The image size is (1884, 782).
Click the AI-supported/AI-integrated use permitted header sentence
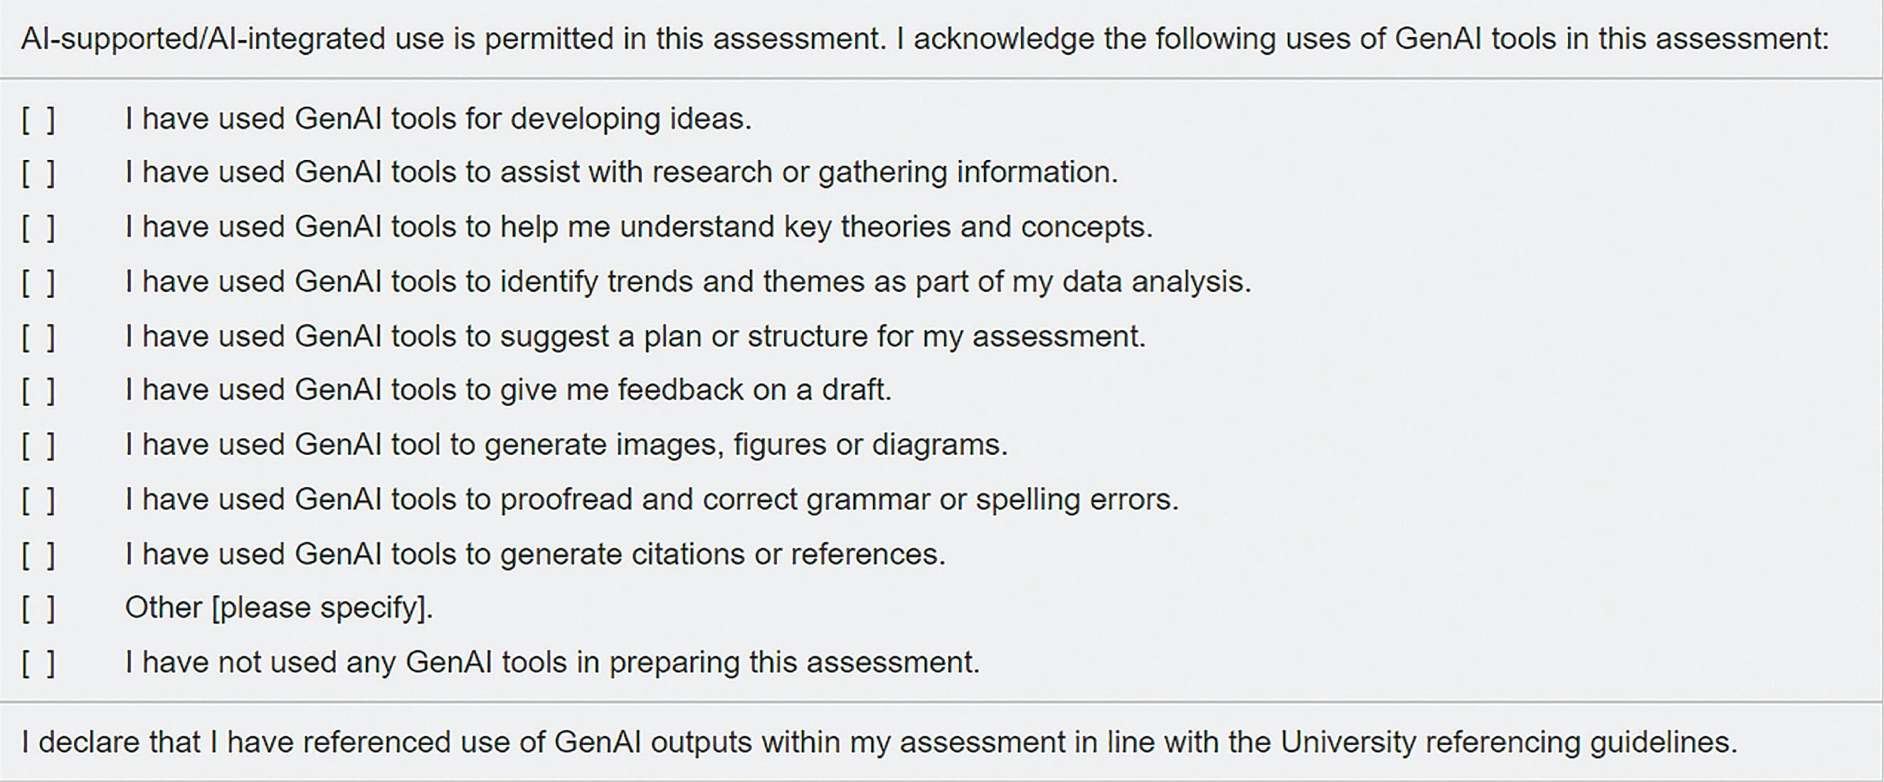tap(924, 38)
